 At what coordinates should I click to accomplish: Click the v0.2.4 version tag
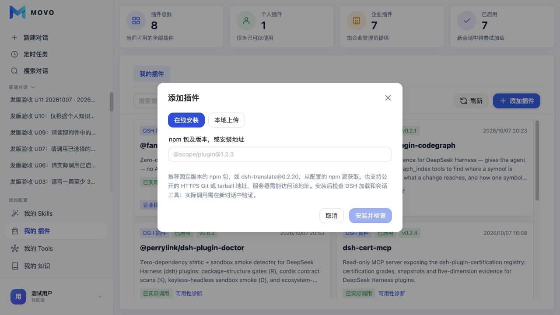[x=409, y=233]
